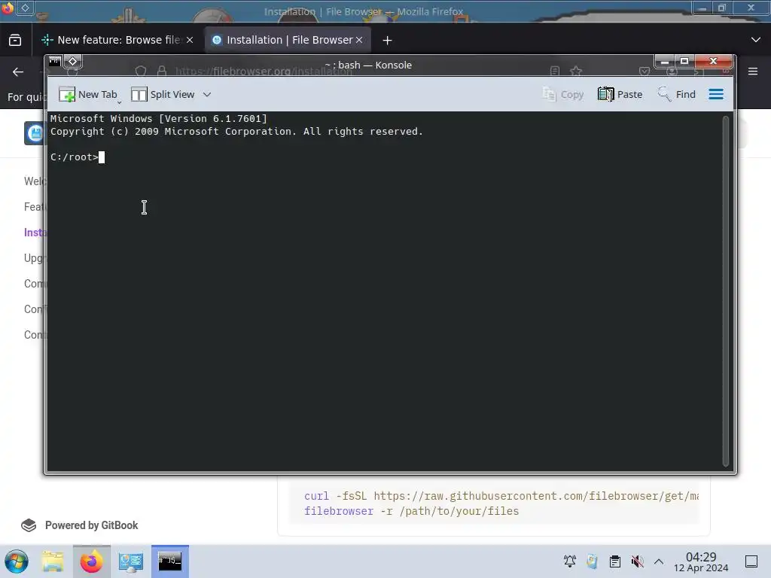
Task: Open Konsole hamburger menu
Action: [x=716, y=94]
